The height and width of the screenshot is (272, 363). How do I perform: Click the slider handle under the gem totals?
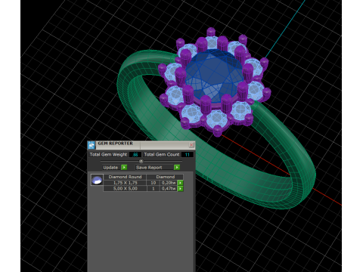[141, 161]
